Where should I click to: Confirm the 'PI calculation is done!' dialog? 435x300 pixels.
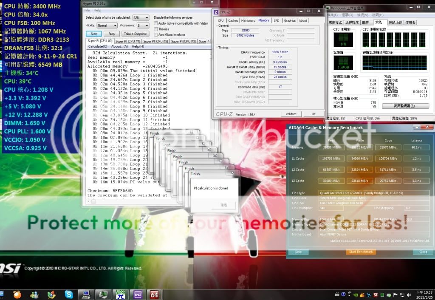pos(223,205)
